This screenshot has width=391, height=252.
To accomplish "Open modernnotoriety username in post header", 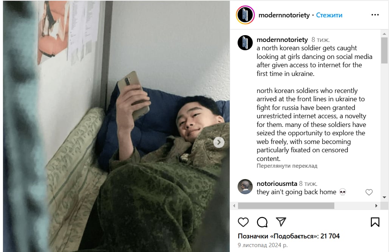I will click(284, 15).
